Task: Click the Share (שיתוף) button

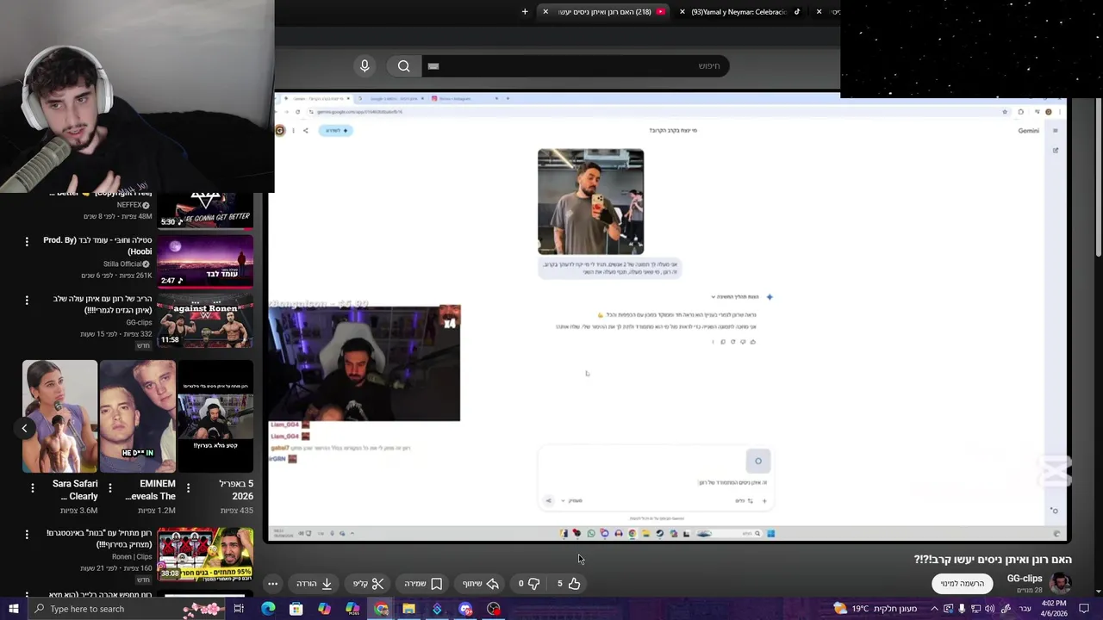Action: point(481,583)
